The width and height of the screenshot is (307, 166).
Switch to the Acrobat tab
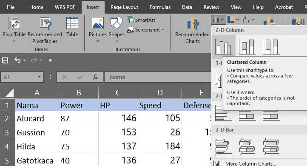[284, 7]
